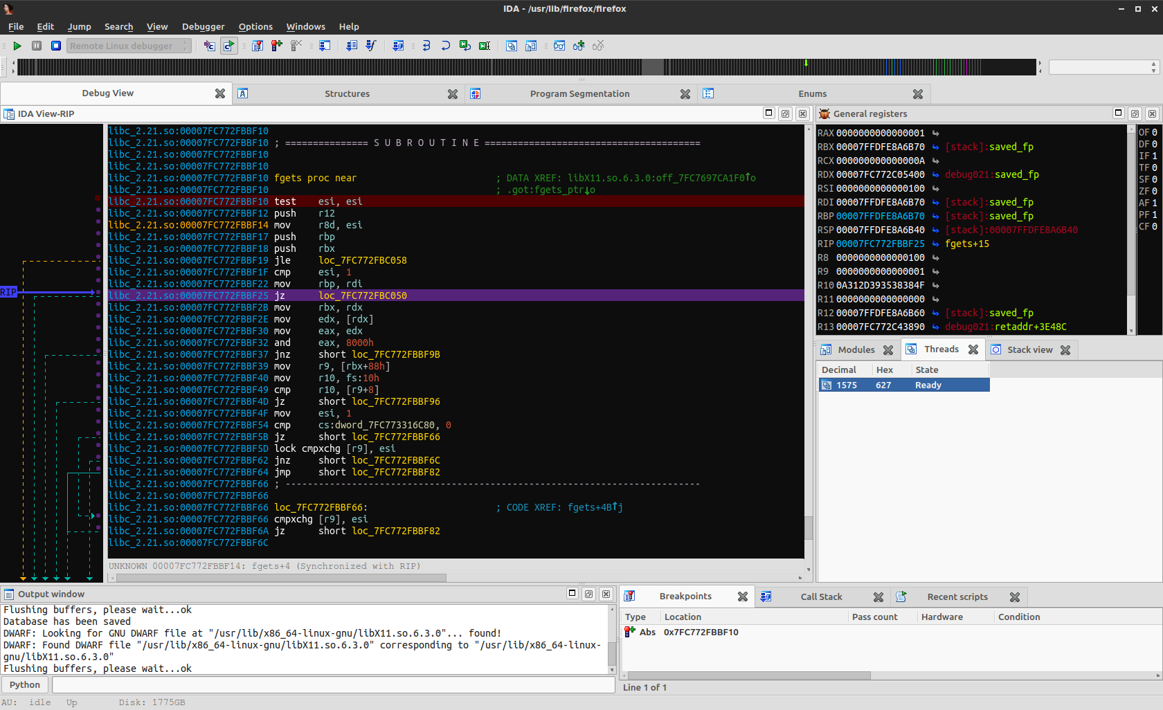1163x710 pixels.
Task: Toggle the PF flag value
Action: coord(1154,215)
